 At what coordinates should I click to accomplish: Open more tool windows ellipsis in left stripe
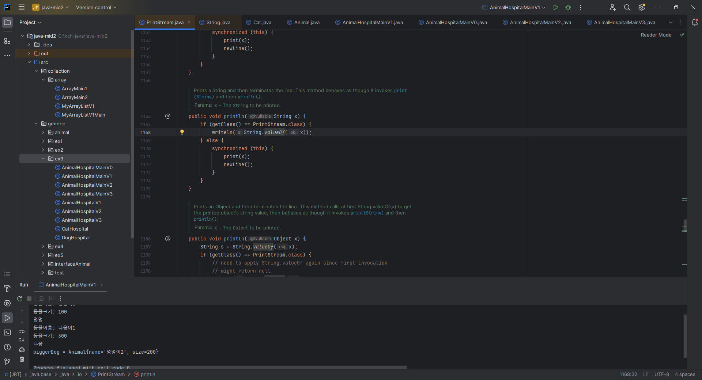tap(7, 56)
